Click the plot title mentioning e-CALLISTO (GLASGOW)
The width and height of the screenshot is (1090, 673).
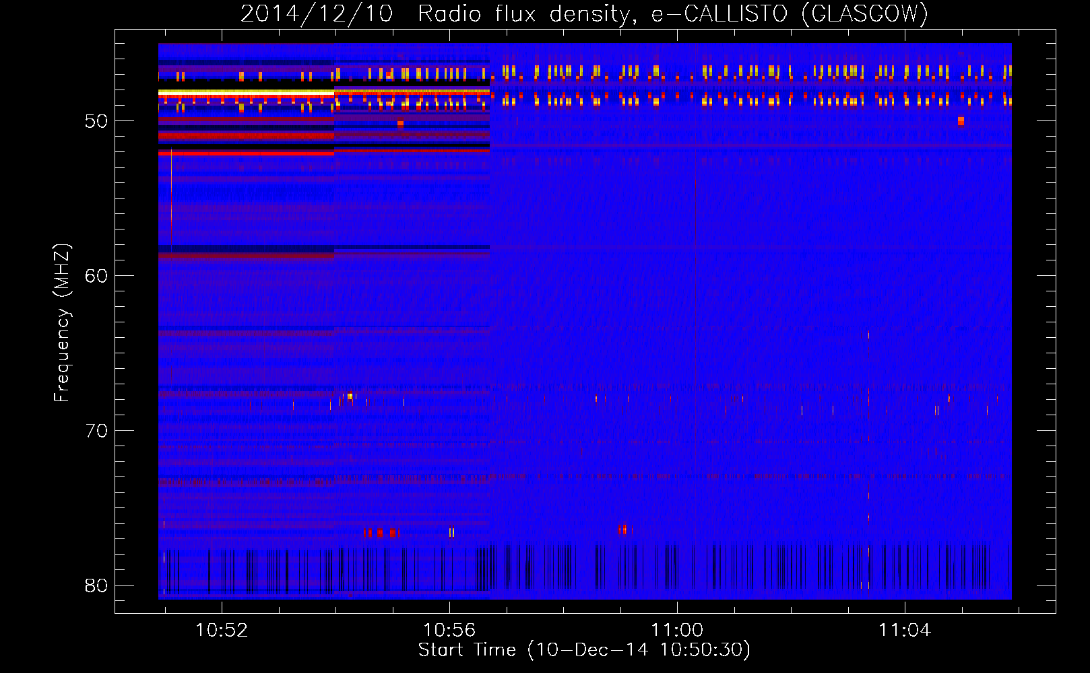coord(584,13)
